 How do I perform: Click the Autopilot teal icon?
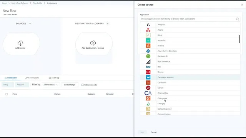tap(148, 40)
